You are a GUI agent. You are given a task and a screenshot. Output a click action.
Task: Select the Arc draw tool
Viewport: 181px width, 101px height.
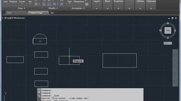click(30, 1)
